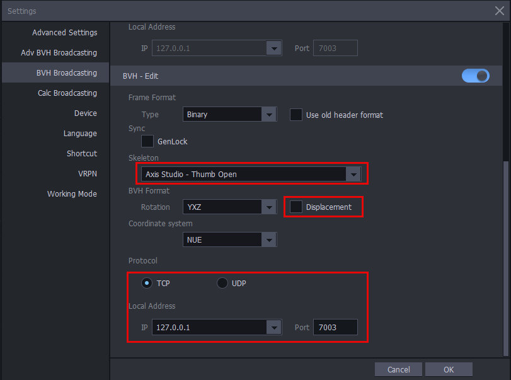Close the Settings dialog

pyautogui.click(x=499, y=11)
